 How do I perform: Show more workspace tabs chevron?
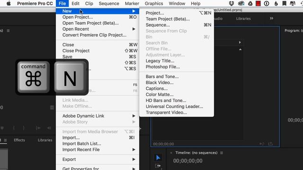point(271,18)
